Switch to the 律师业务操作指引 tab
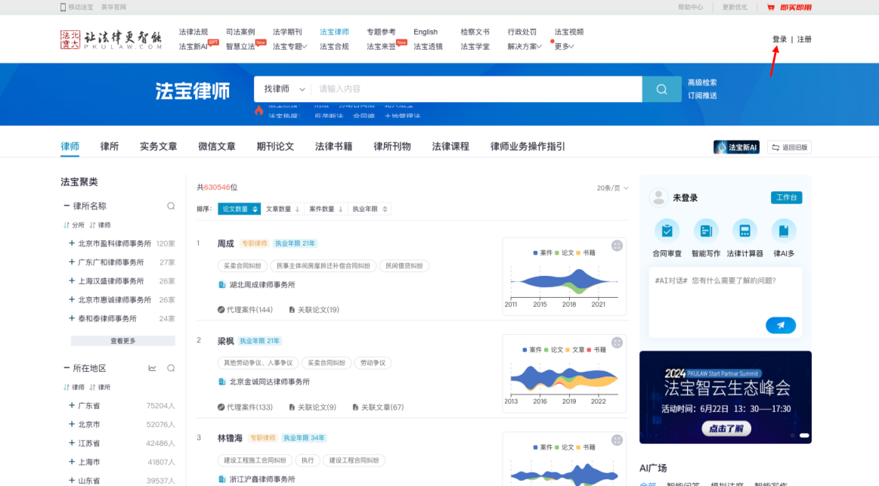 tap(528, 147)
